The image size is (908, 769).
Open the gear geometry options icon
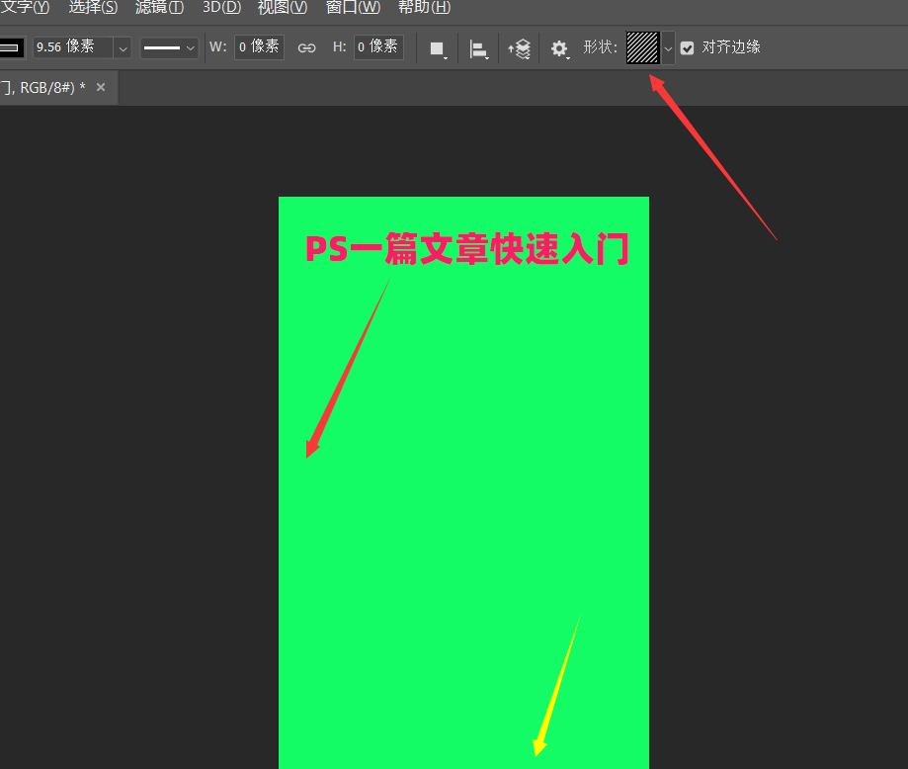pos(559,49)
